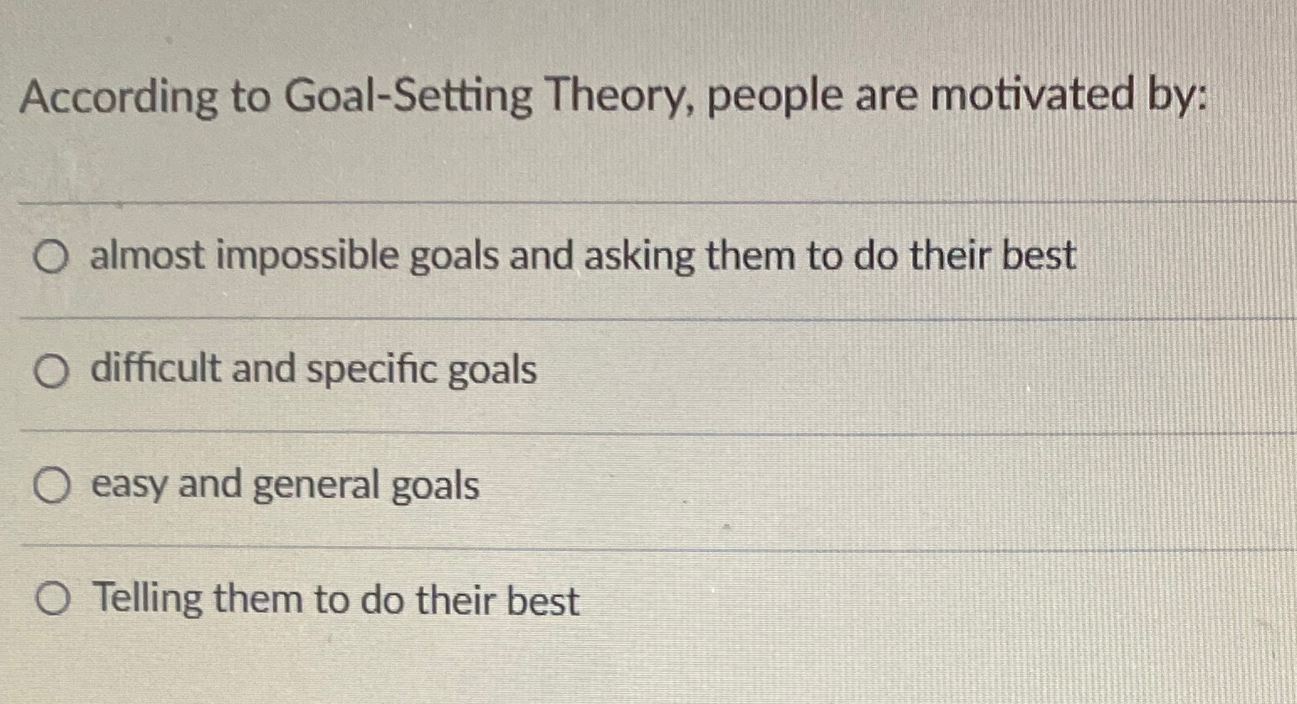The height and width of the screenshot is (704, 1297).
Task: Click the answer text 'difficult and specific goals'
Action: point(315,369)
